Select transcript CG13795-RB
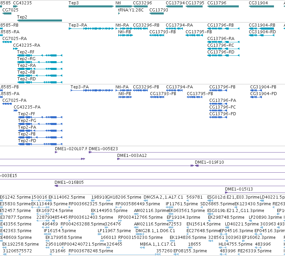The width and height of the screenshot is (285, 256). [x=194, y=35]
